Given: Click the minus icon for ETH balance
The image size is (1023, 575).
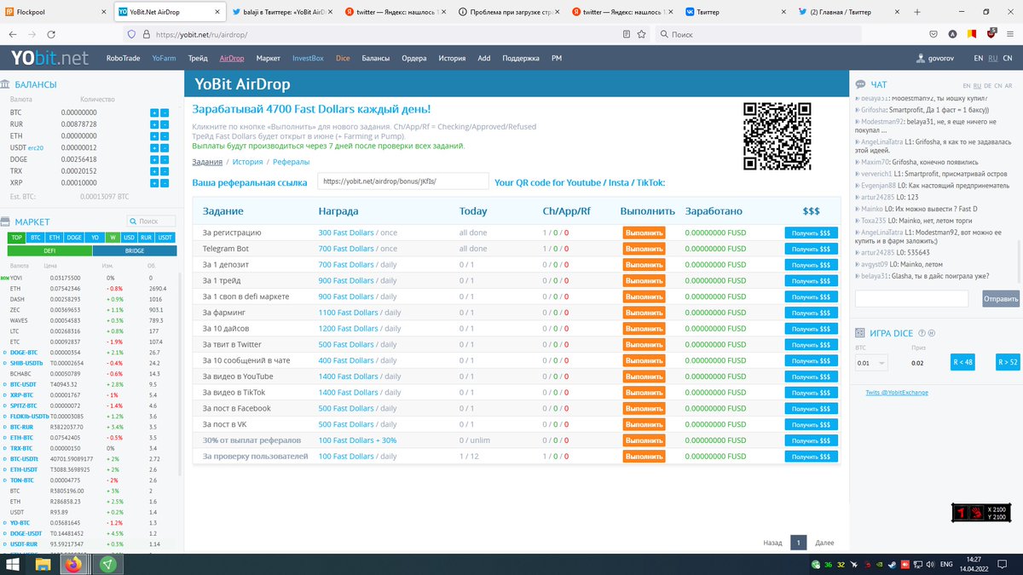Looking at the screenshot, I should pyautogui.click(x=165, y=136).
